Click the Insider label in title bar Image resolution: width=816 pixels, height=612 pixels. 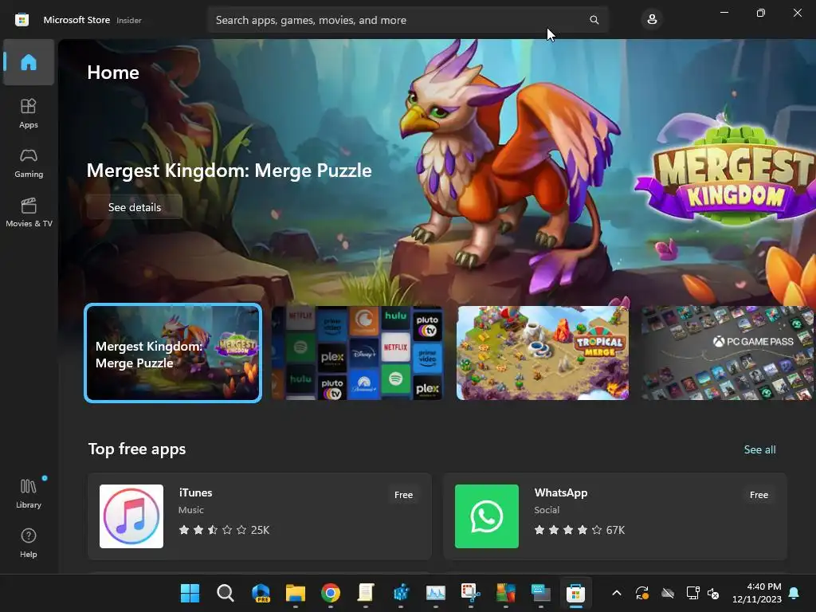[x=128, y=20]
